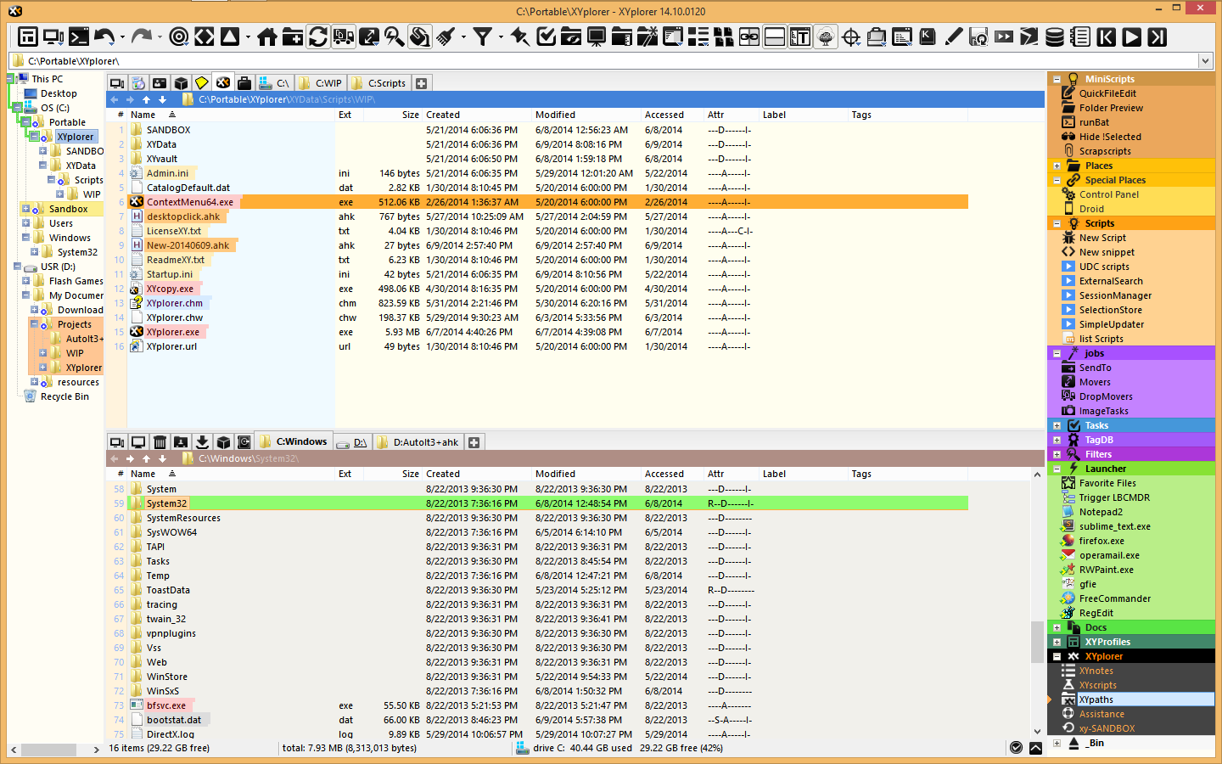Viewport: 1222px width, 764px height.
Task: Open the New Folder toolbar icon
Action: (x=293, y=37)
